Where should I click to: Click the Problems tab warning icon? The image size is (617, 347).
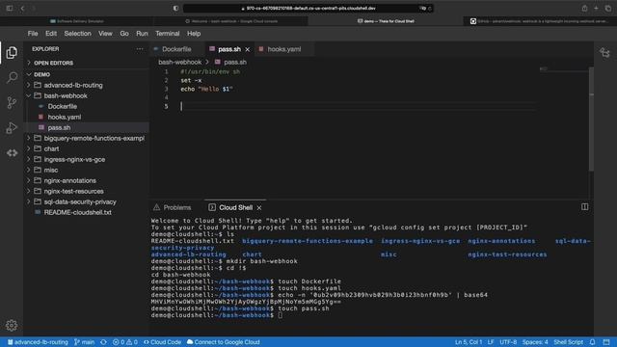(156, 207)
